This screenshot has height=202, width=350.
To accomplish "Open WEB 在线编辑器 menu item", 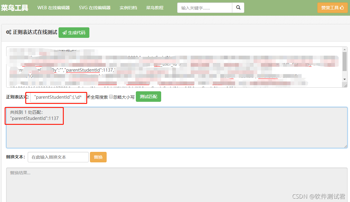I will pos(54,8).
